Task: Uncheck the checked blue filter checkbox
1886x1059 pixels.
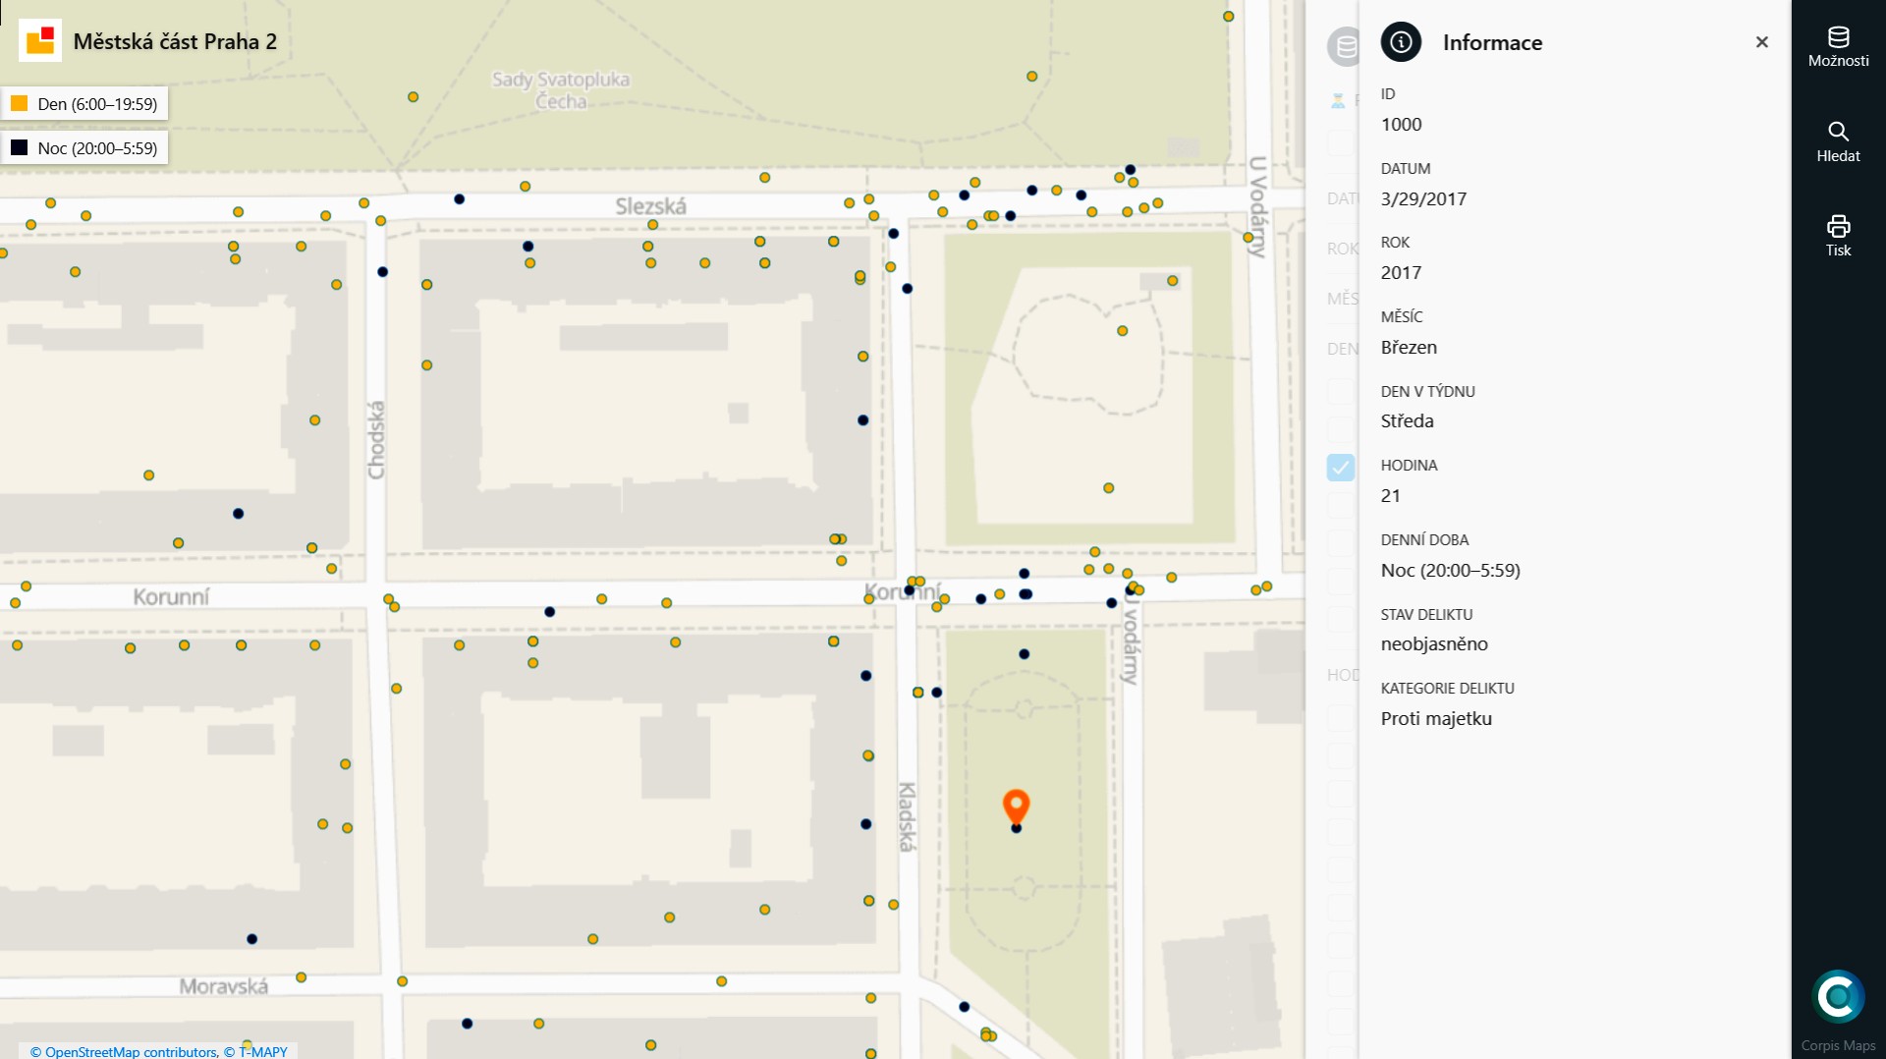Action: point(1340,467)
